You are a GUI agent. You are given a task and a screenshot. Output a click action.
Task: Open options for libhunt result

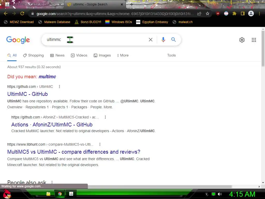point(100,144)
